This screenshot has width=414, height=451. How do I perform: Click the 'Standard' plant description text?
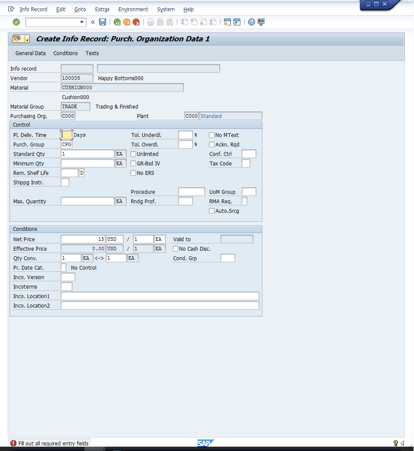pos(211,116)
